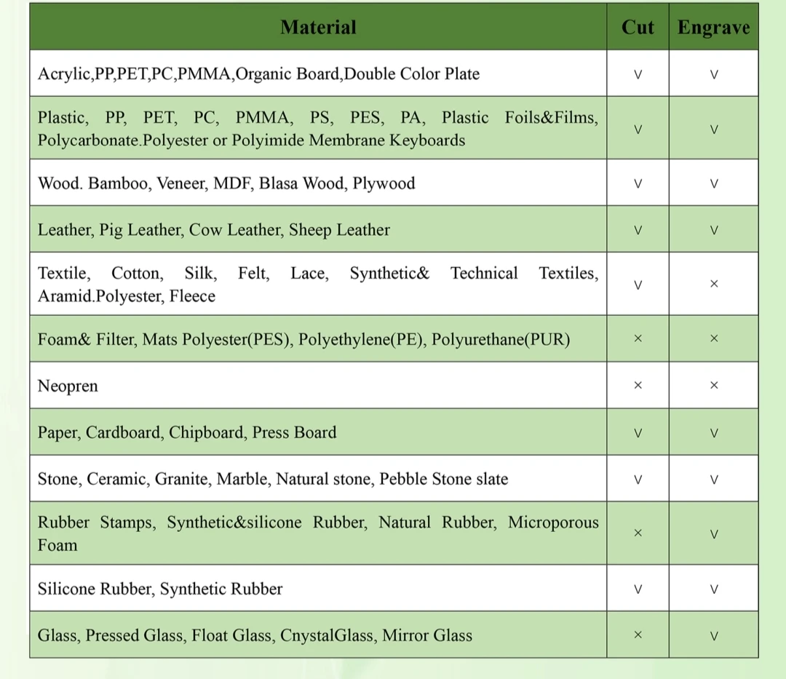
Task: Click Engrave checkmark in Silicone Rubber row
Action: (x=714, y=589)
